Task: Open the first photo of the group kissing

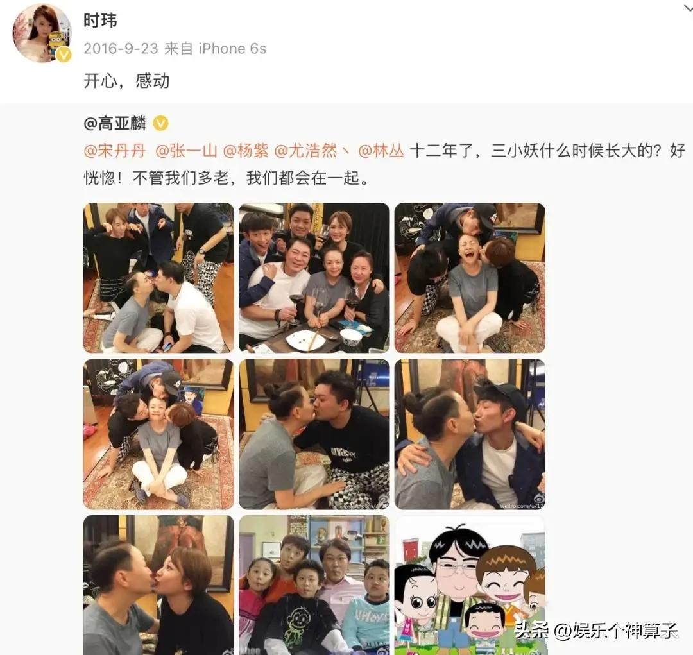Action: 158,278
